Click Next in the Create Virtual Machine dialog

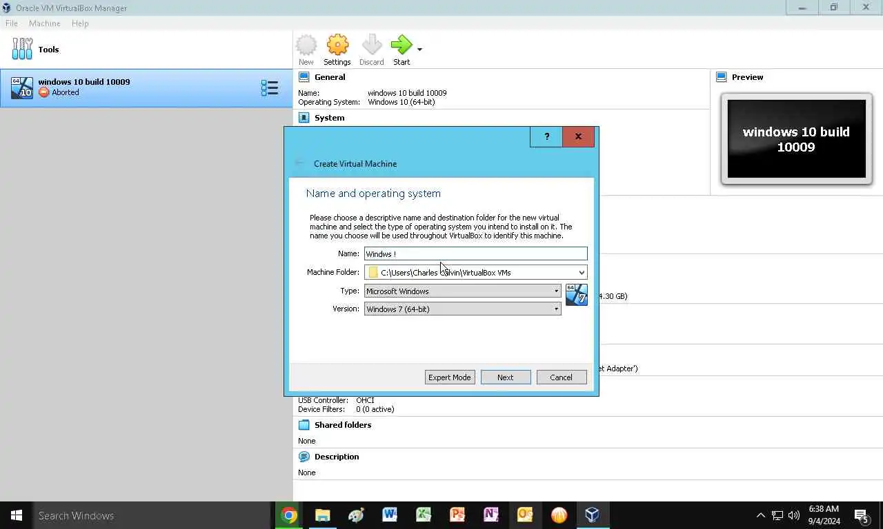(x=506, y=377)
